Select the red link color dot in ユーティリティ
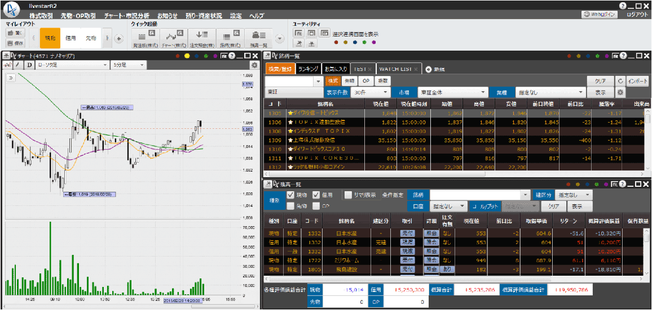 [x=336, y=42]
